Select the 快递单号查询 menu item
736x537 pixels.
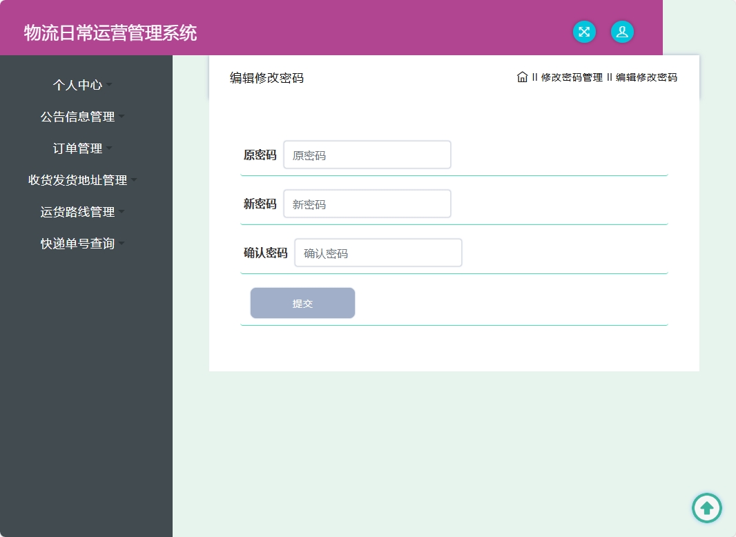coord(76,243)
